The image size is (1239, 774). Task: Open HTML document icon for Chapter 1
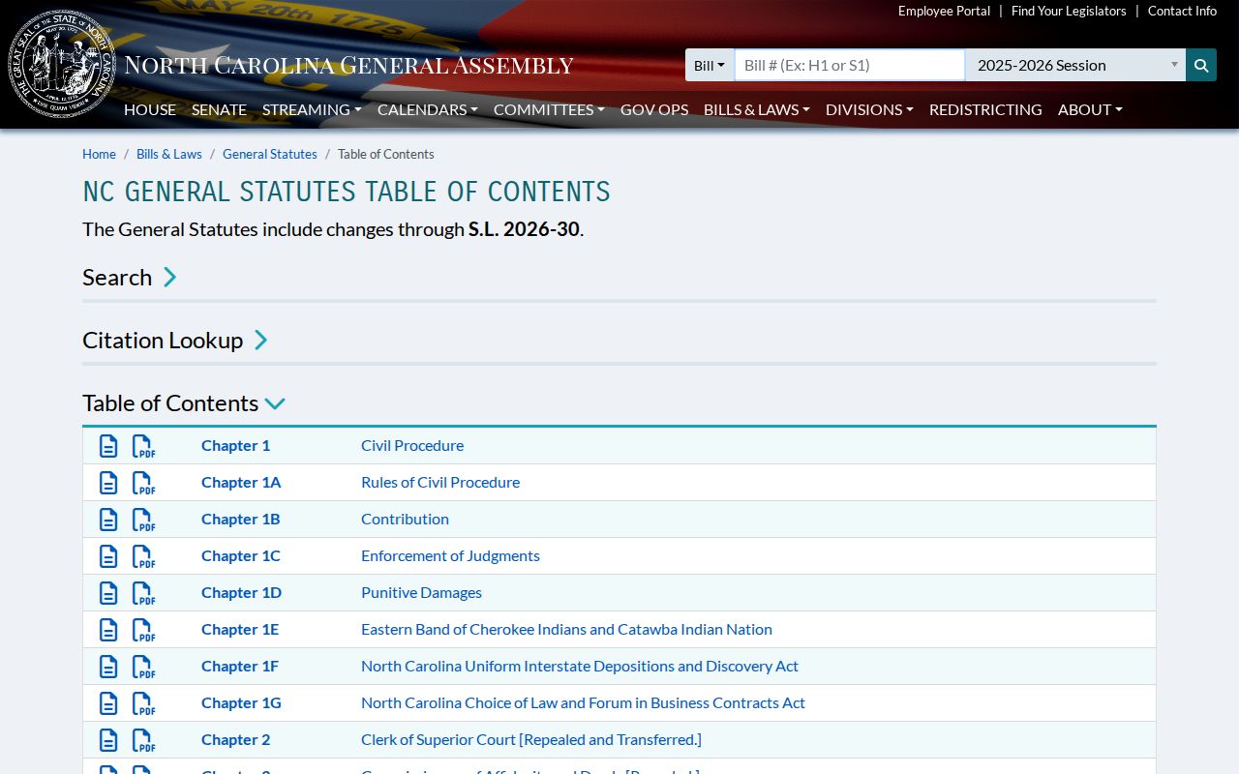pos(109,446)
